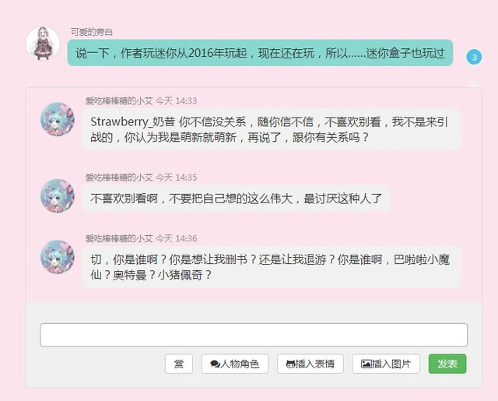Click the cat face icon on 插入表情

tap(290, 364)
